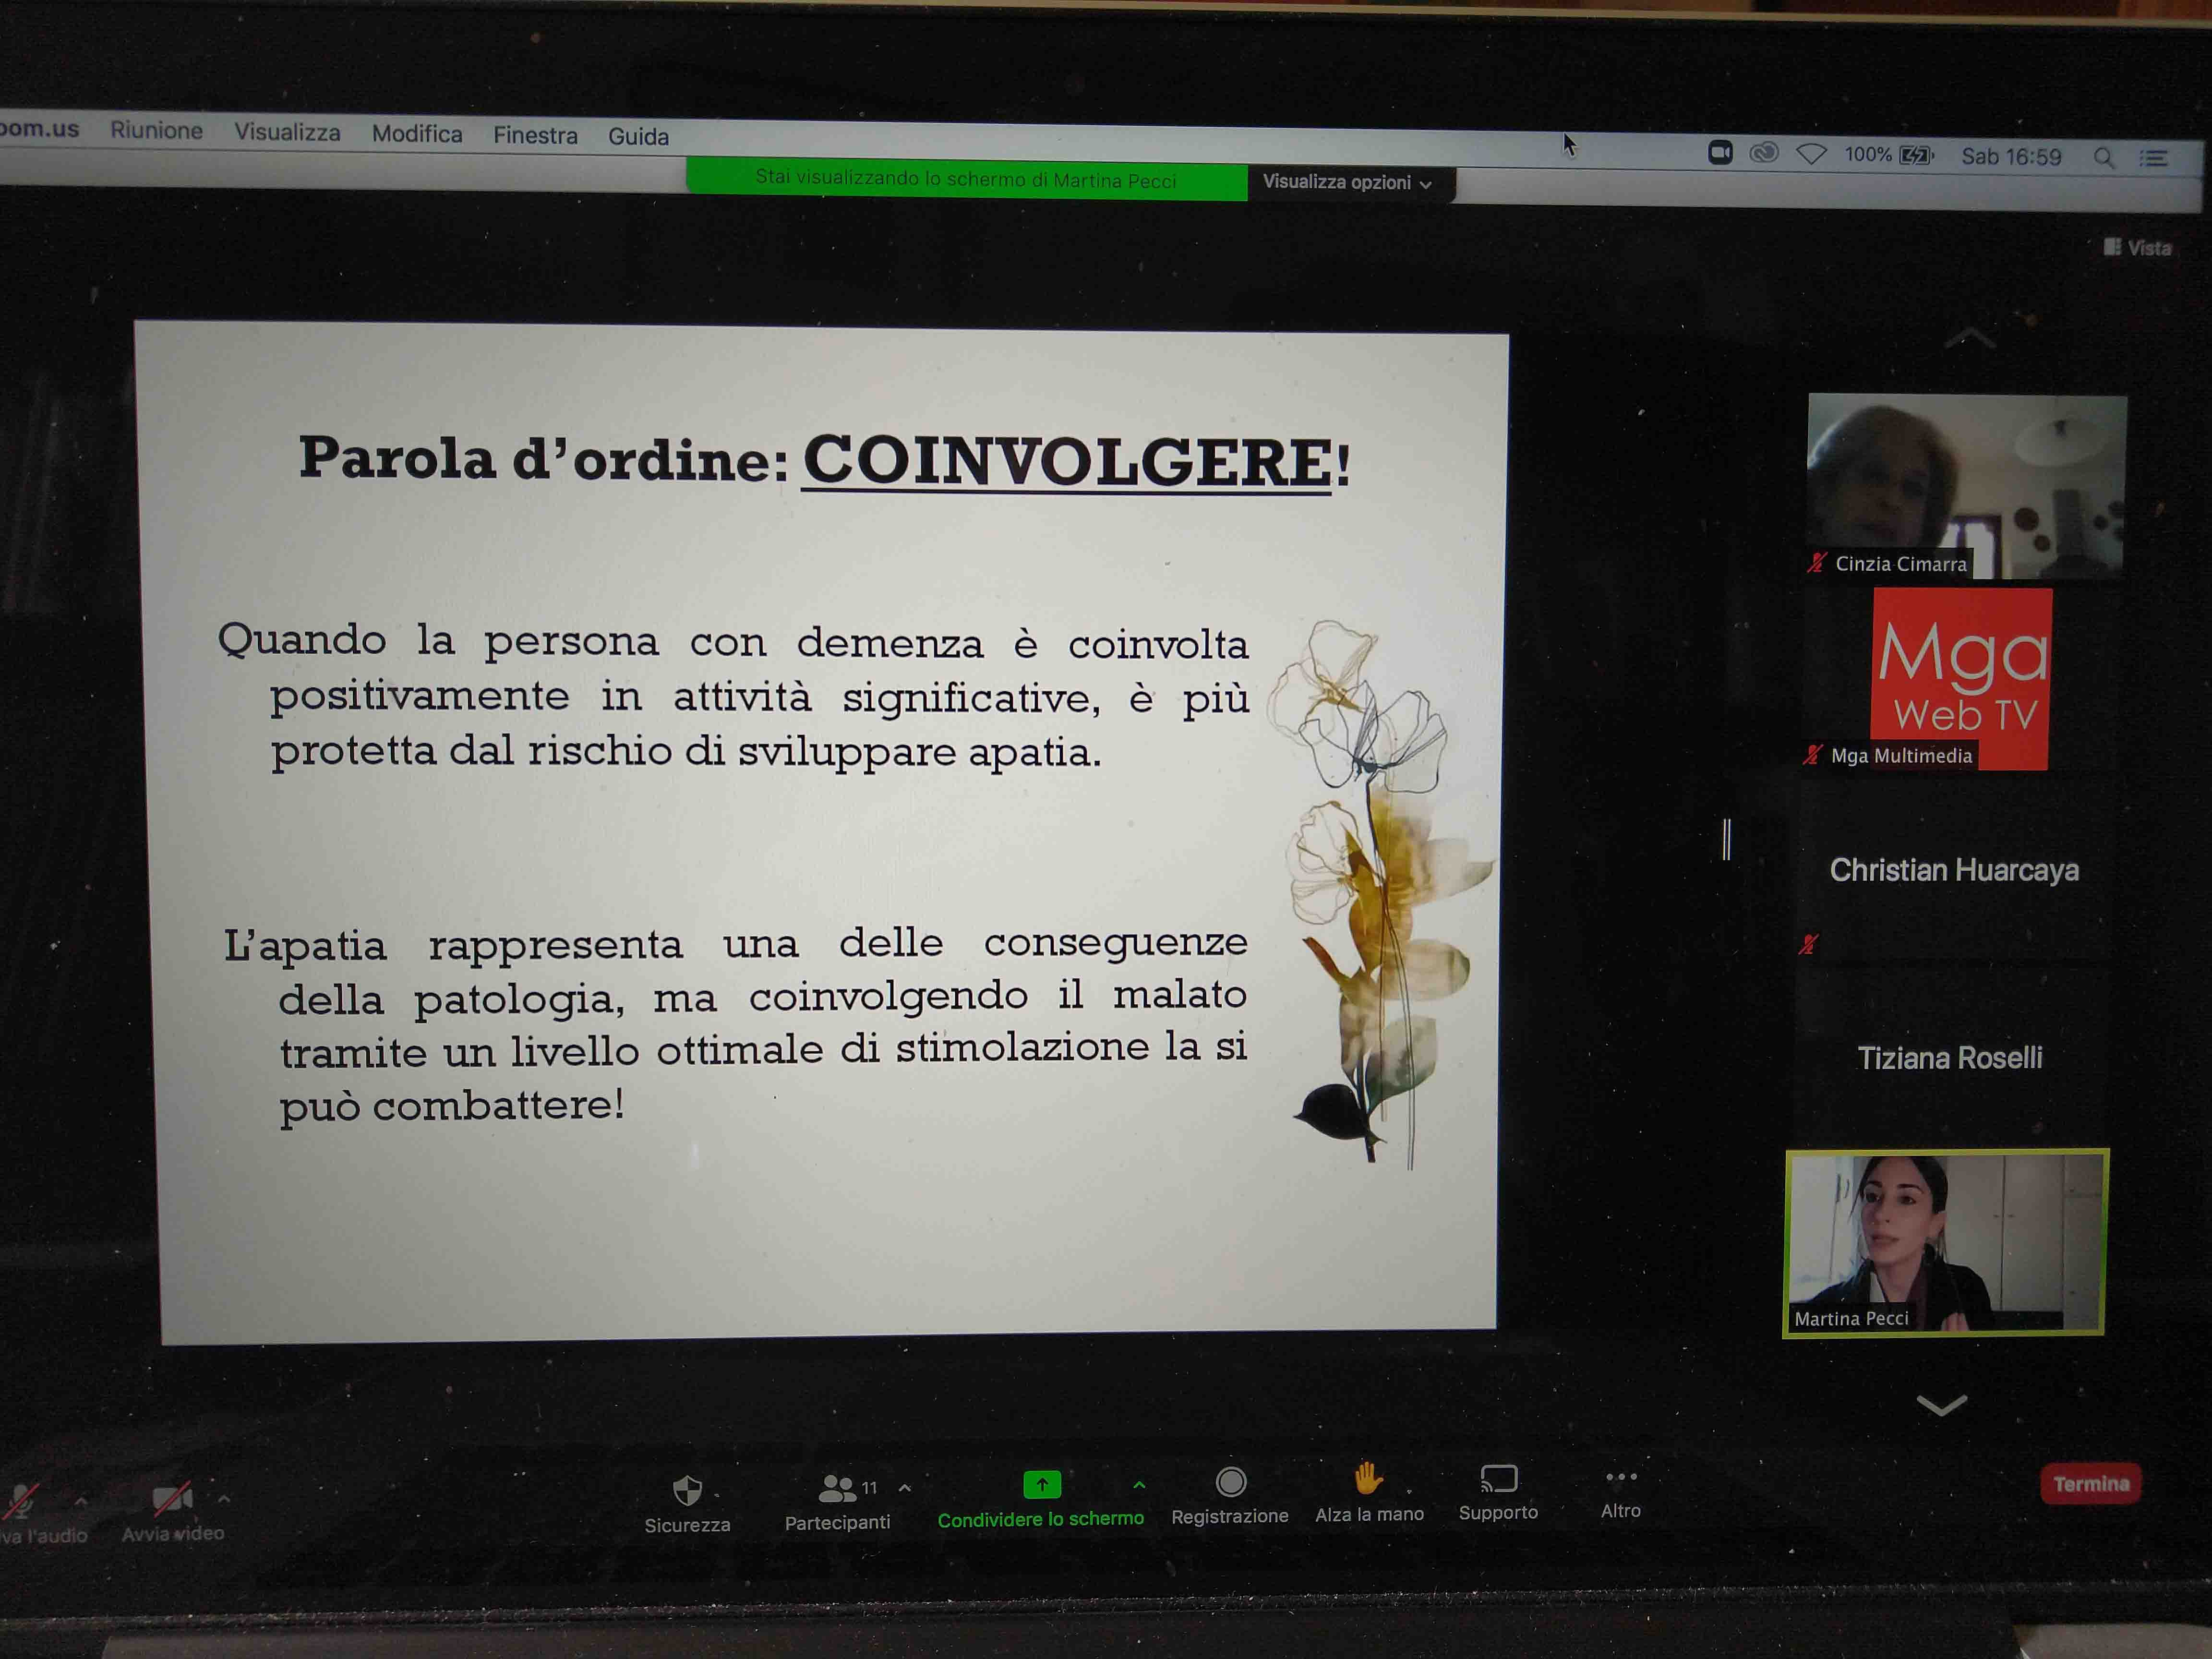The height and width of the screenshot is (1659, 2212).
Task: Click Condividere lo schermo green arrow
Action: click(x=1041, y=1485)
